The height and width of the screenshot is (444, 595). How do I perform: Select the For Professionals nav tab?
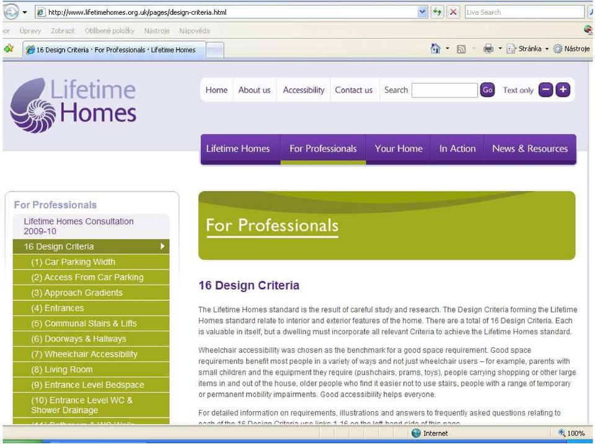point(324,149)
